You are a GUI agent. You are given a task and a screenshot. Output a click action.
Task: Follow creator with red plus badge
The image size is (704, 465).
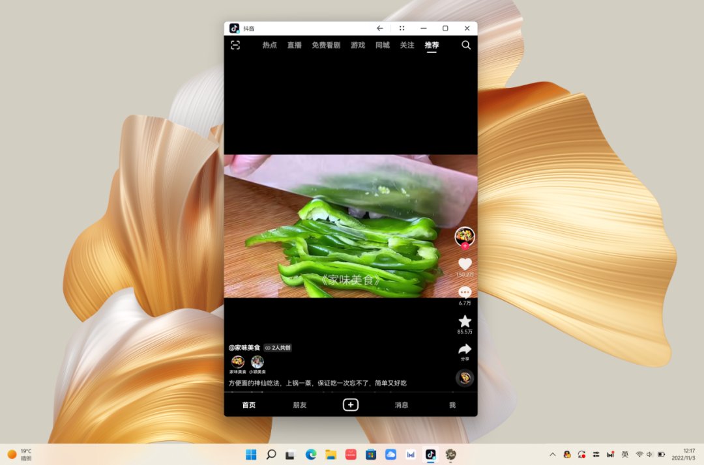[465, 246]
